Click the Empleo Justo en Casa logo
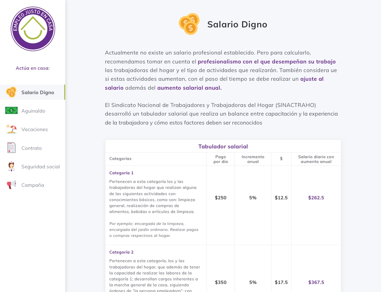This screenshot has width=381, height=292. click(33, 29)
